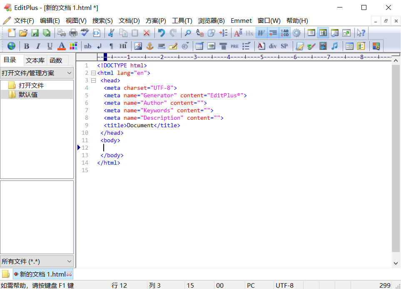
Task: Apply bold tag with B icon
Action: 26,46
